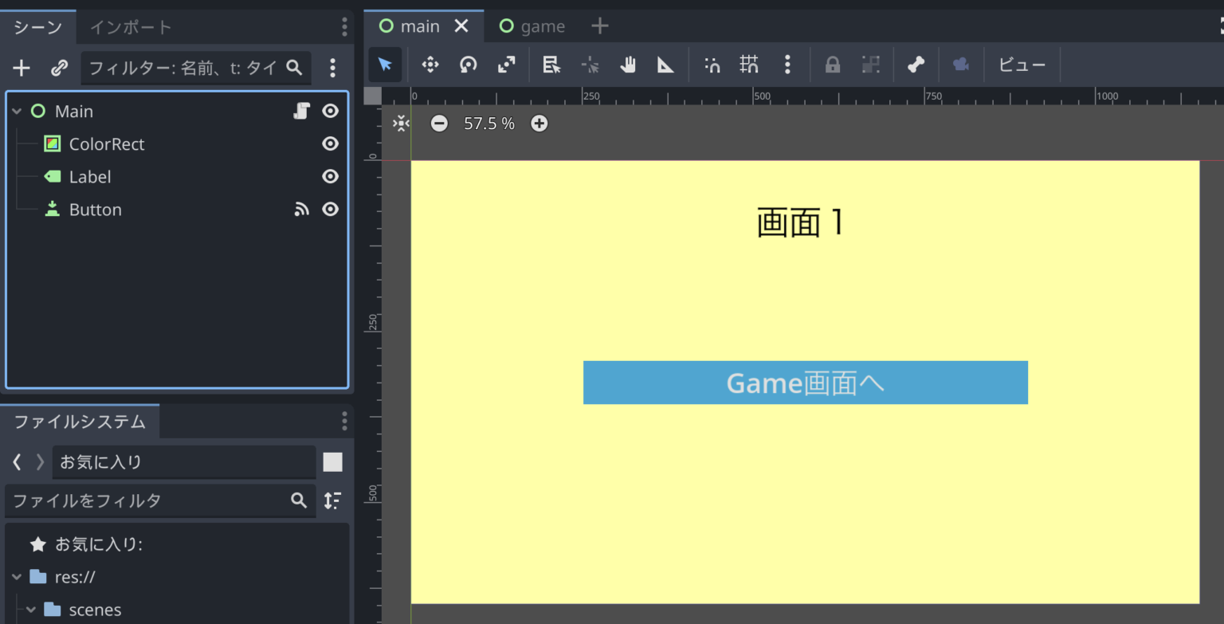This screenshot has height=624, width=1224.
Task: Activate the Rotate mode tool
Action: (468, 65)
